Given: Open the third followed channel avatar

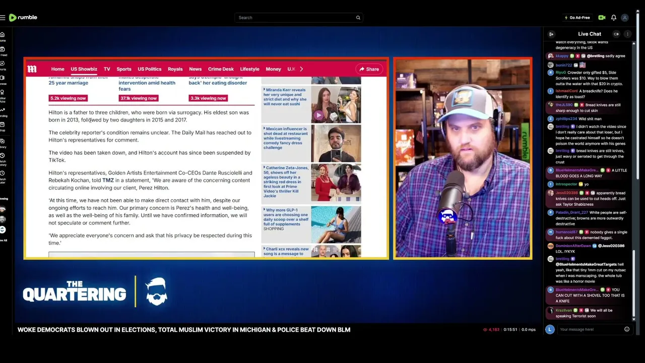Looking at the screenshot, I should [x=3, y=229].
